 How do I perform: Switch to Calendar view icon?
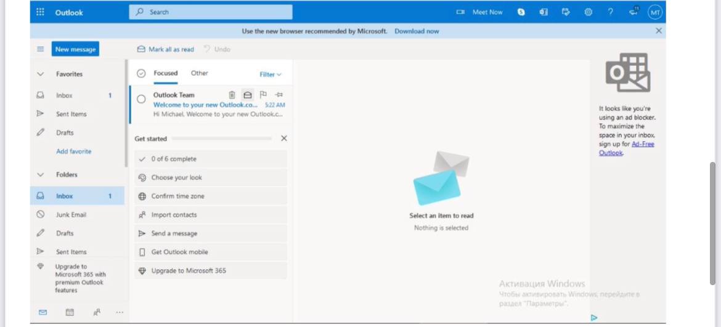[x=70, y=312]
